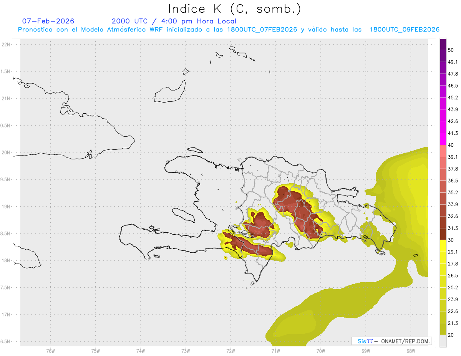Click the light gray color bar segment below 20
The width and height of the screenshot is (461, 356).
click(443, 341)
